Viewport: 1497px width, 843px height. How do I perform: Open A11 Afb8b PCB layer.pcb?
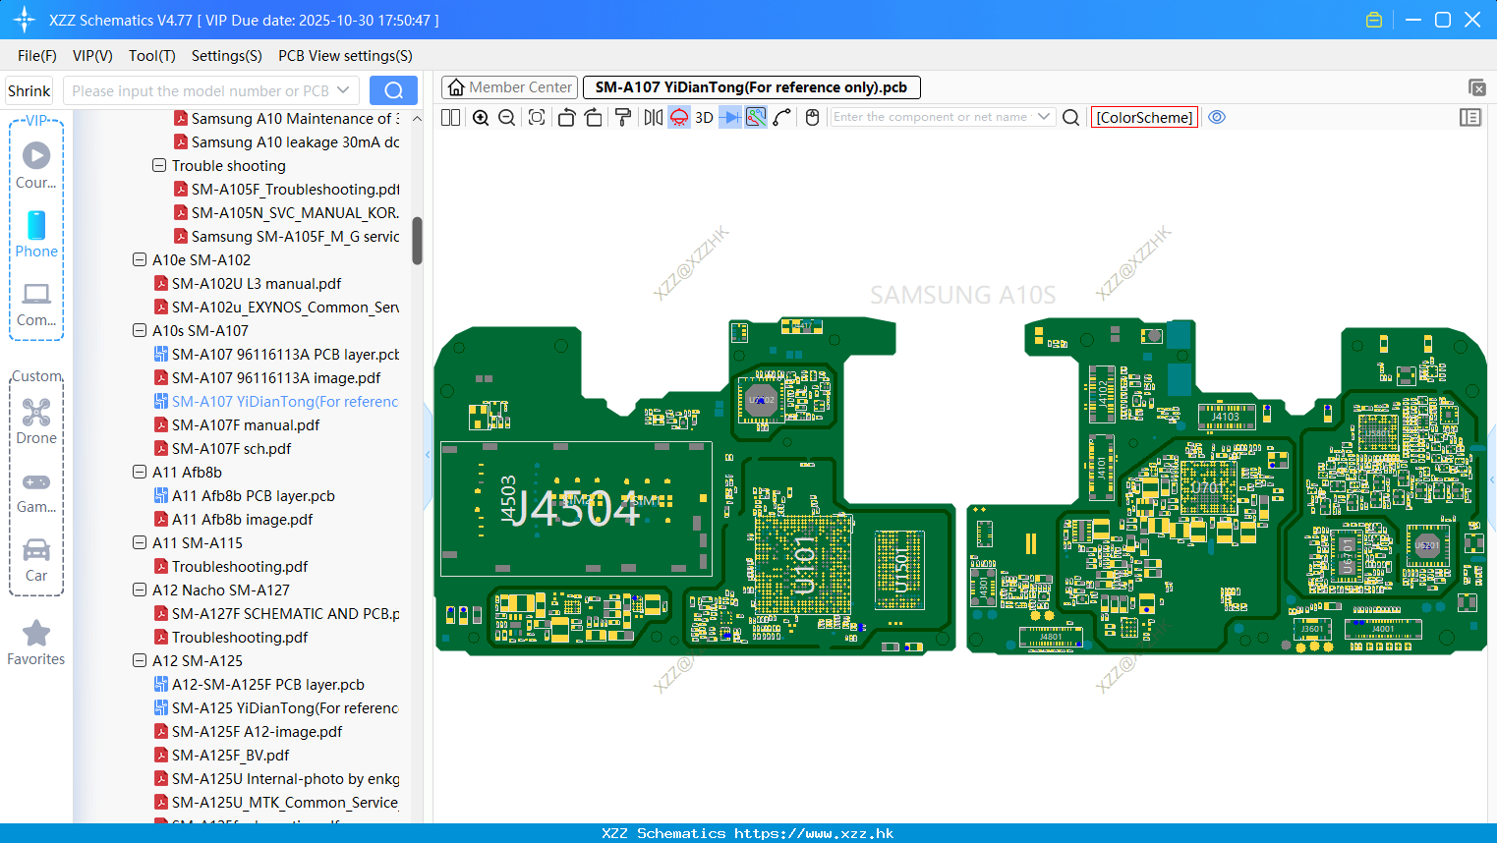244,496
